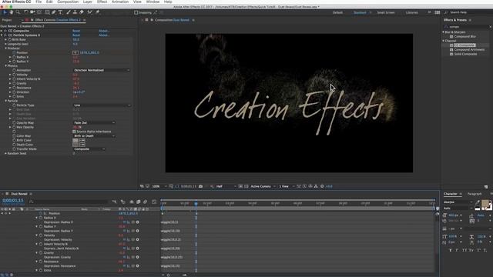Click Reset for CC Composite effect
The height and width of the screenshot is (277, 493).
(76, 31)
